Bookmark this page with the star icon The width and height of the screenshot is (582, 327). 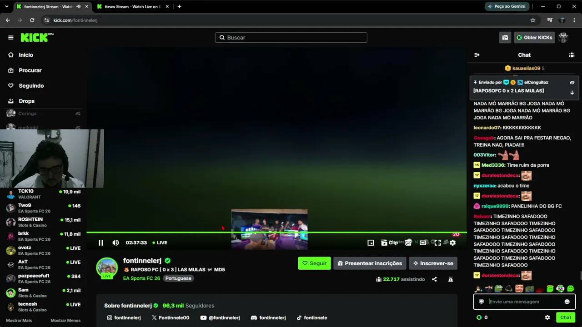(533, 20)
